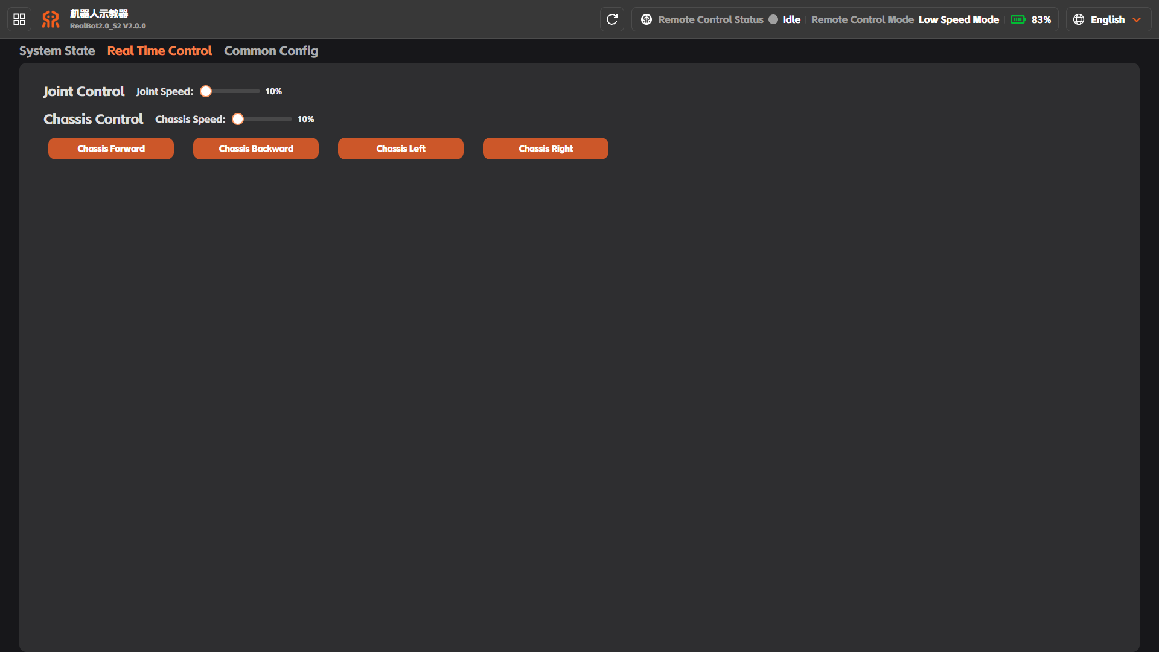Click the remote control status icon
Screen dimensions: 1159x652
coord(647,19)
